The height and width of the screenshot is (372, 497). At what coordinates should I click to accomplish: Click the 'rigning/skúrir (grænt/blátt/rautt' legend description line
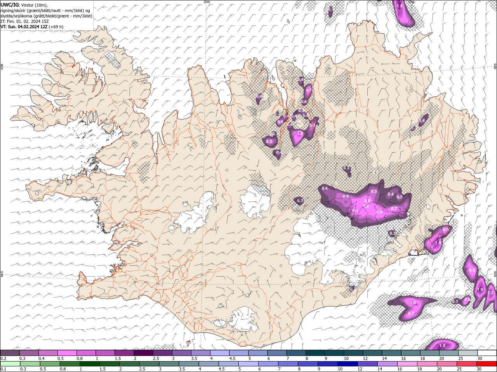[45, 10]
